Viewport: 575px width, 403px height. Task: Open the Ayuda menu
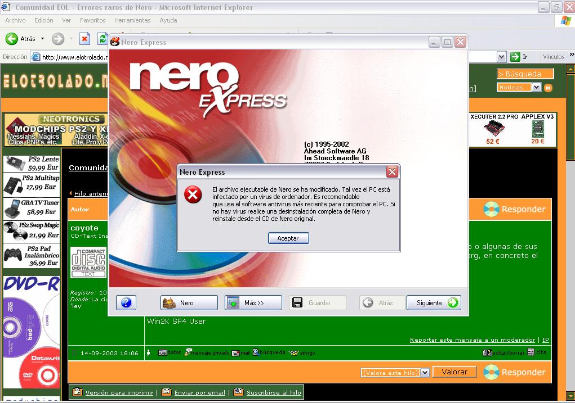(168, 20)
